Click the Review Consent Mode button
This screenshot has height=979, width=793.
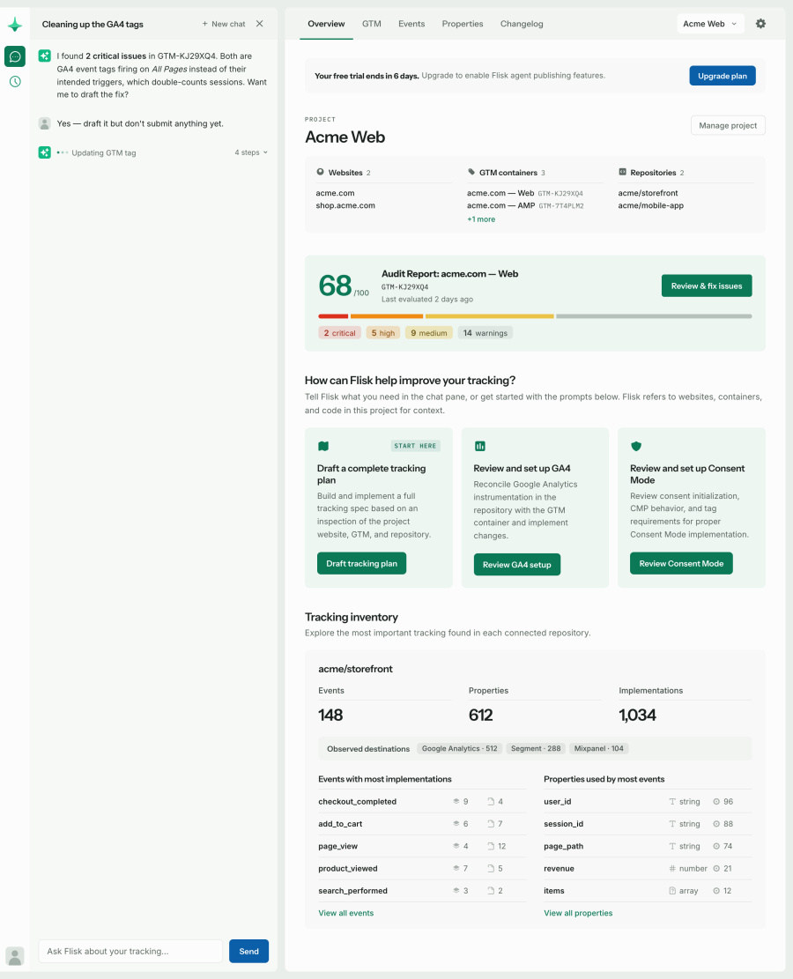pos(681,563)
